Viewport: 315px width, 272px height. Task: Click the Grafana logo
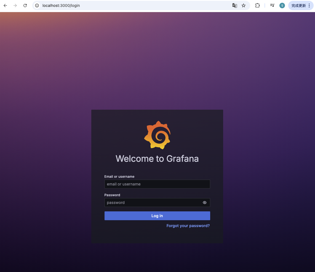(x=157, y=135)
